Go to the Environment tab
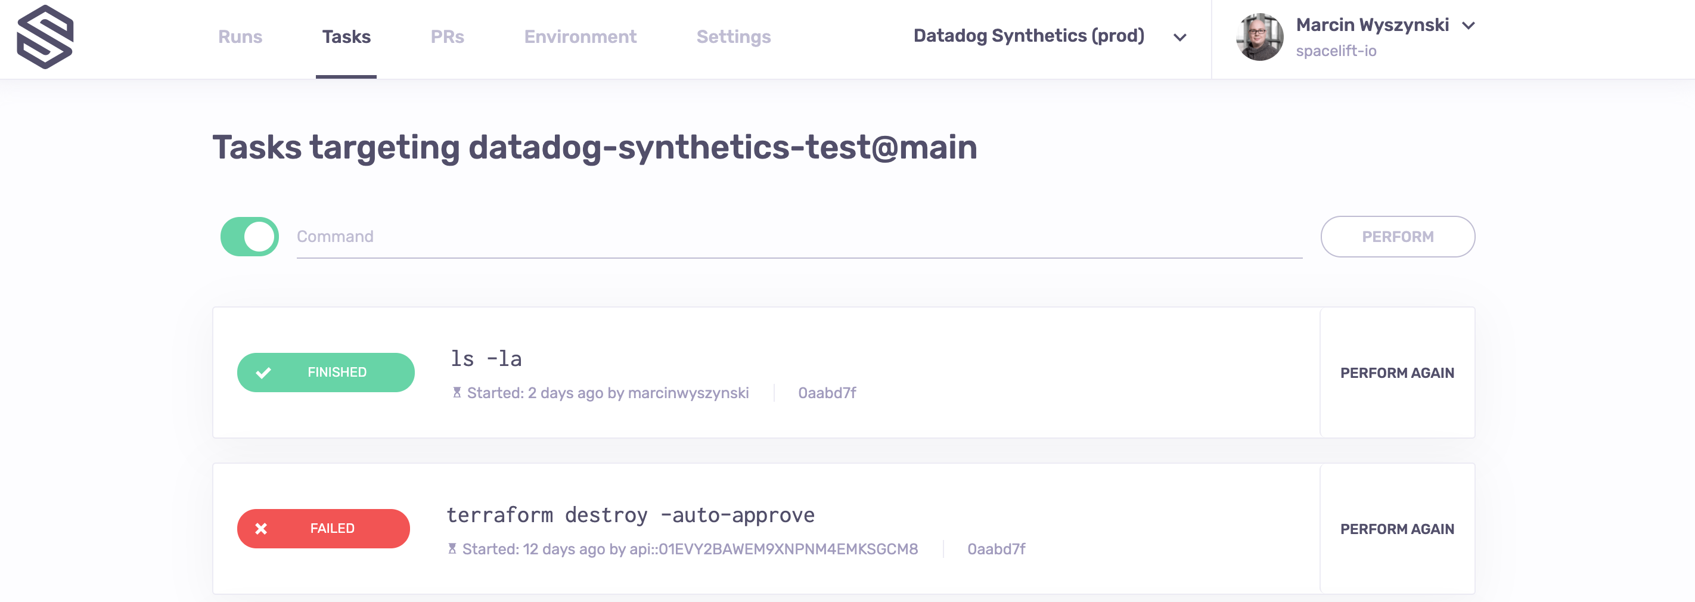The width and height of the screenshot is (1695, 602). click(580, 37)
